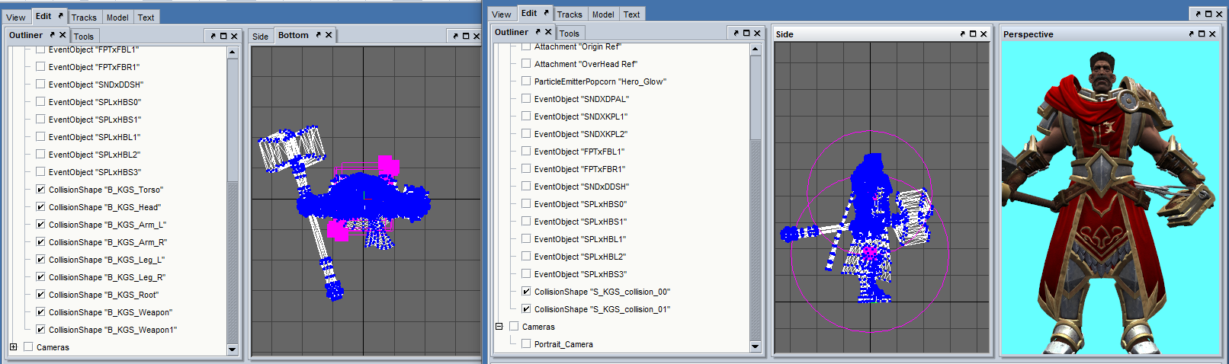This screenshot has height=364, width=1229.
Task: Select CollisionShape "B_KGS_Weapon" row
Action: [111, 312]
